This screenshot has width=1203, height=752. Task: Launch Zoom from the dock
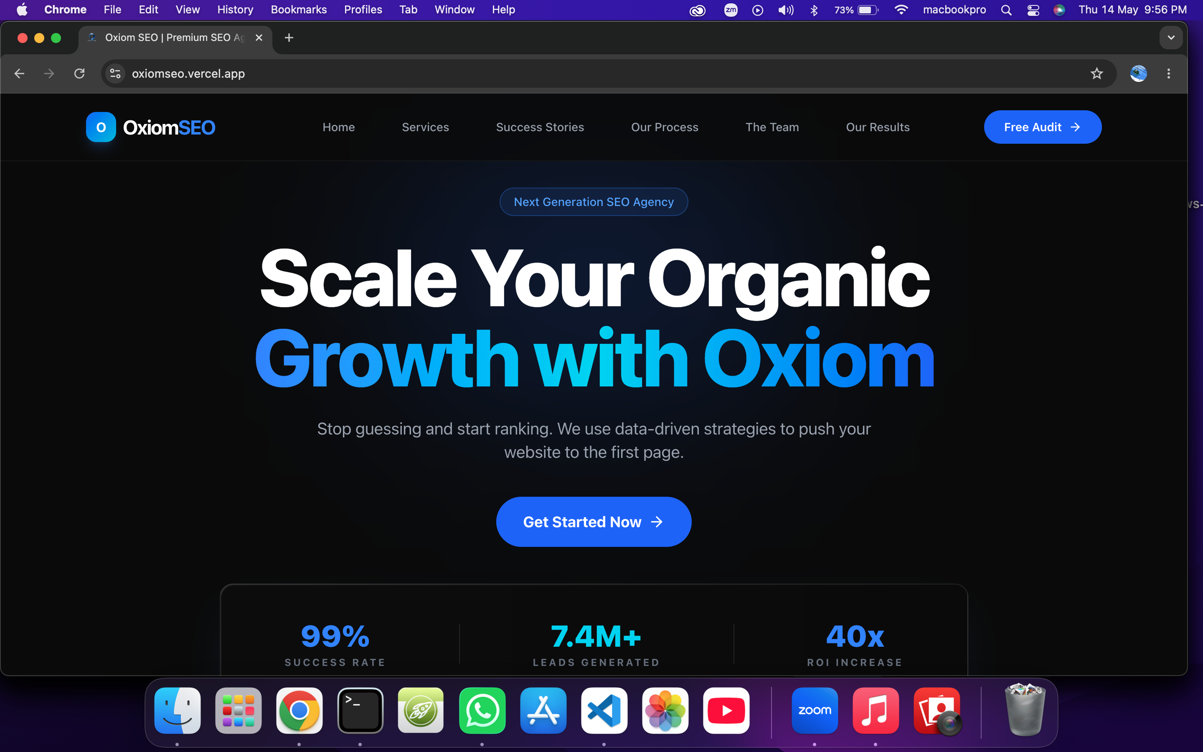815,710
